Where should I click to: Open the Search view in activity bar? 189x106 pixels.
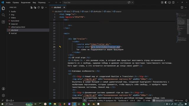point(3,15)
